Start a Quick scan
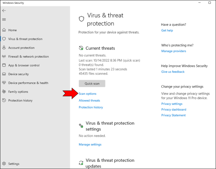The width and height of the screenshot is (216, 169). (x=92, y=83)
